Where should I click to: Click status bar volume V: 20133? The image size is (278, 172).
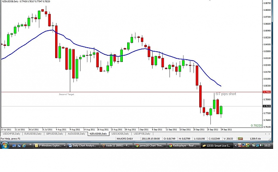point(228,139)
